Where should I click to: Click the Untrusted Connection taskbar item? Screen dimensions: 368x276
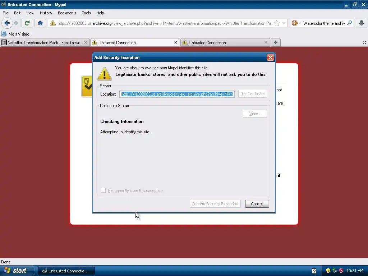click(66, 271)
